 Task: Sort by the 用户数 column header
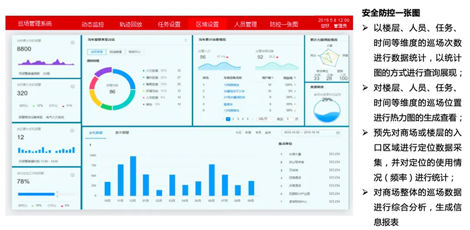(267, 78)
